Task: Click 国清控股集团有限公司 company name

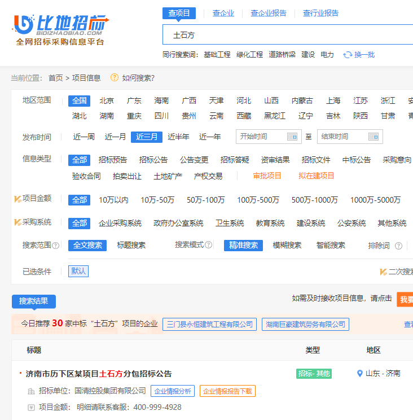Action: [x=110, y=391]
